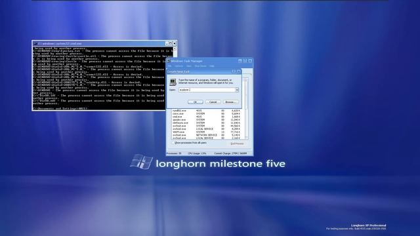The image size is (420, 236).
Task: Click the help question mark in Create New Task dialog
Action: click(x=234, y=71)
